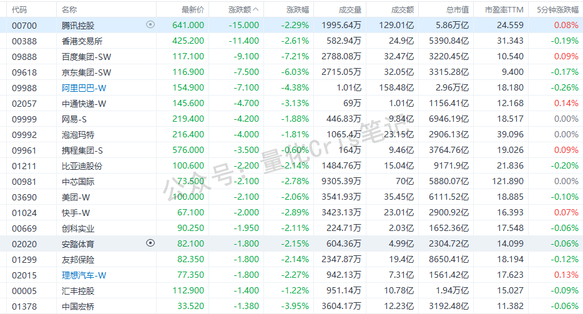Select 京东集团-SW stock name
Image resolution: width=583 pixels, height=314 pixels.
[x=87, y=72]
